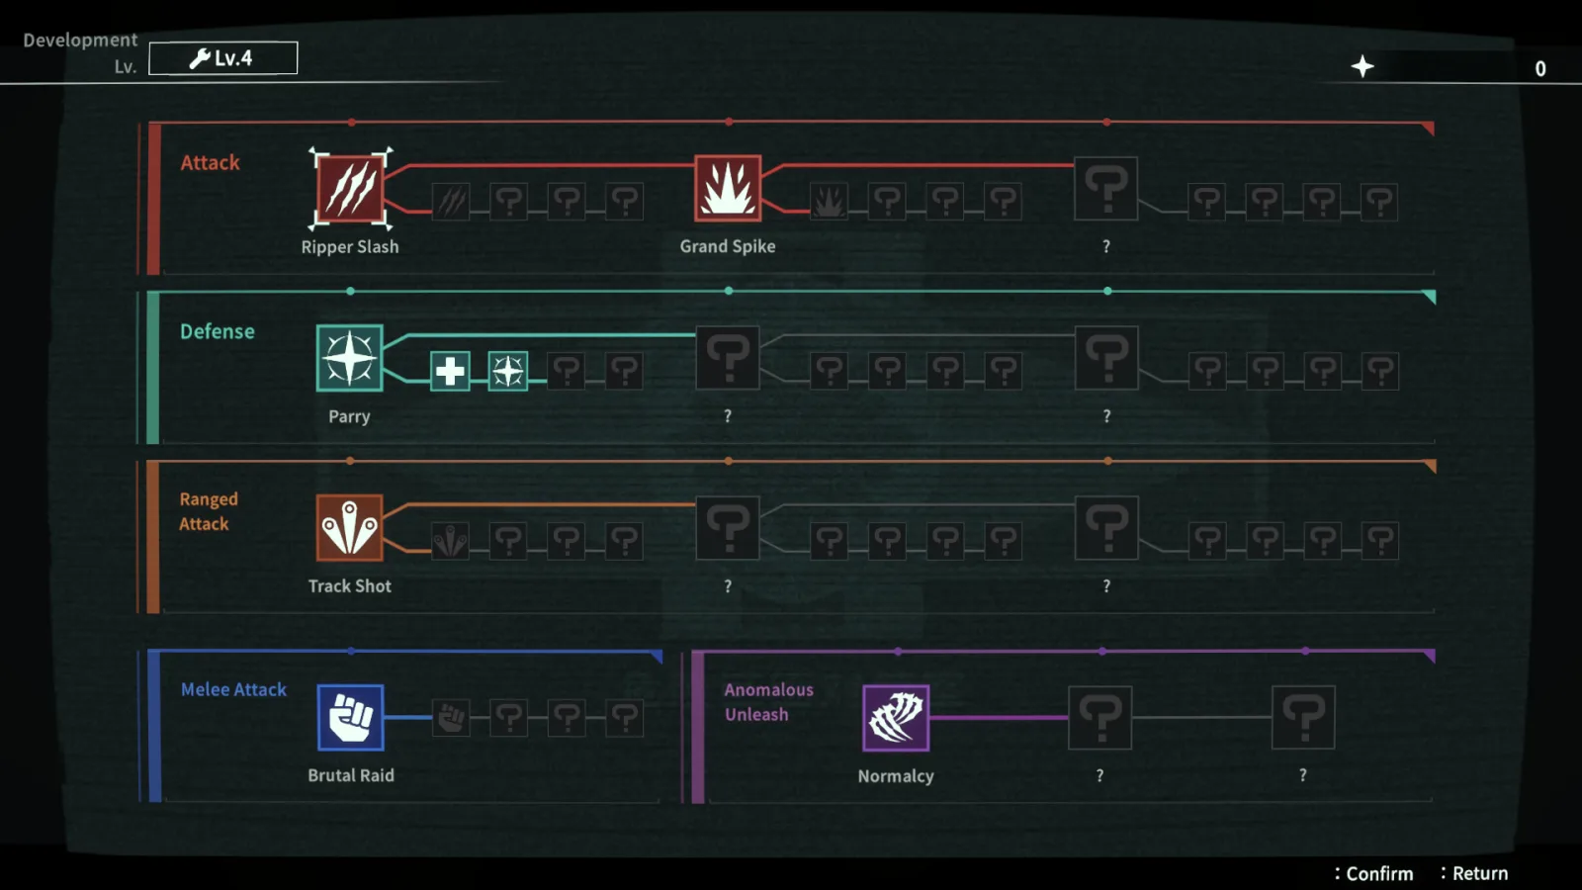Viewport: 1582px width, 890px height.
Task: Open the locked second Defense skill
Action: tap(728, 358)
